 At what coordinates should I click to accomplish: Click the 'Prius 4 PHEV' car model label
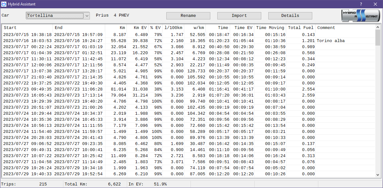click(x=112, y=16)
